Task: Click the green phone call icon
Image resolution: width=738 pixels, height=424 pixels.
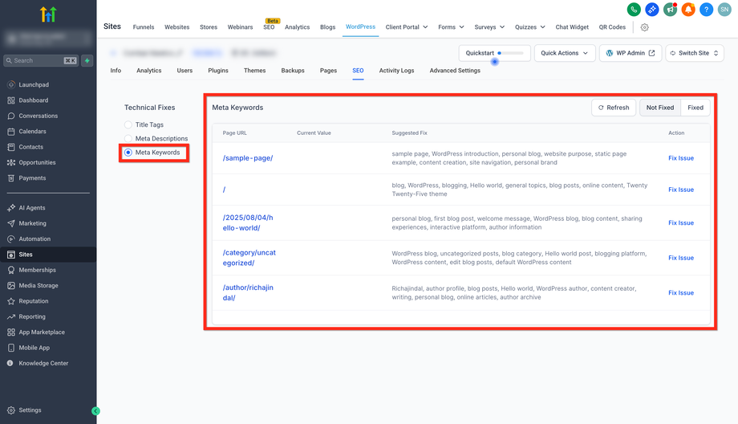Action: click(x=634, y=10)
